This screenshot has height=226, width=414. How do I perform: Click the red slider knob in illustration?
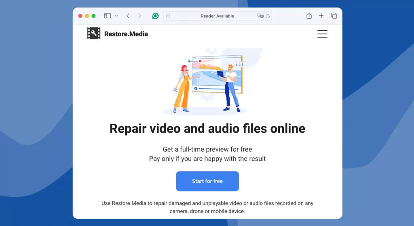coord(200,61)
